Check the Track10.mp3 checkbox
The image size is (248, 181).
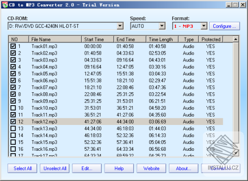tap(13, 108)
